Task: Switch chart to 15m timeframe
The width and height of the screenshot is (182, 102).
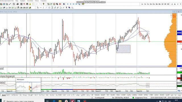Action: coord(154,4)
